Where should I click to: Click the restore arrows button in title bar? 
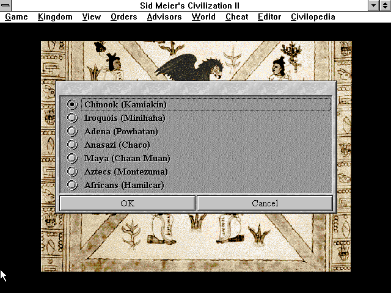[386, 5]
